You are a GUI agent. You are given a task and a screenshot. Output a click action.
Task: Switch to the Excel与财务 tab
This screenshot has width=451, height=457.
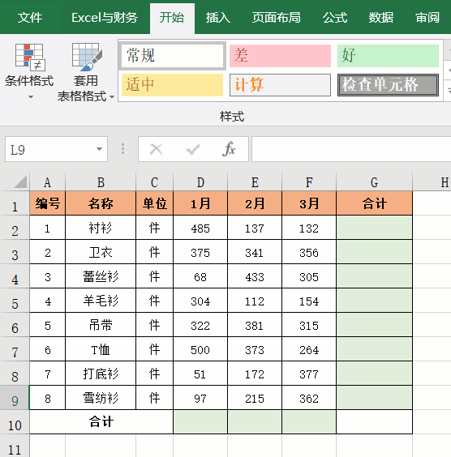[x=105, y=18]
